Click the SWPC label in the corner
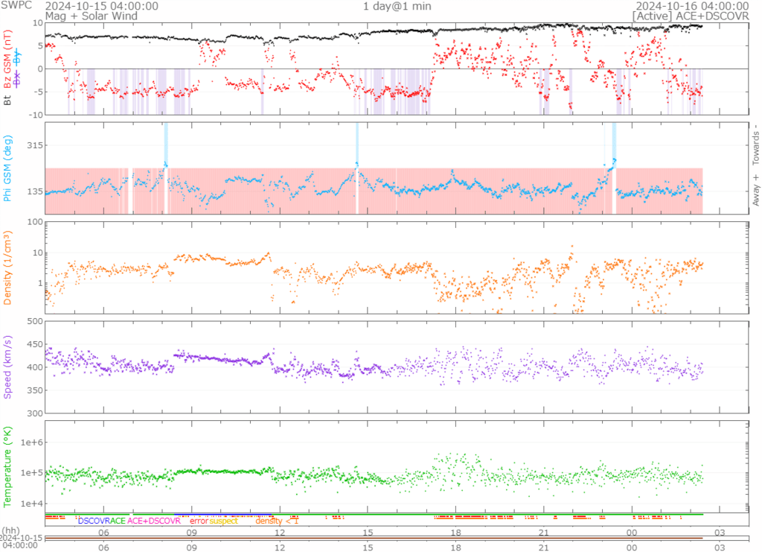 click(x=13, y=6)
